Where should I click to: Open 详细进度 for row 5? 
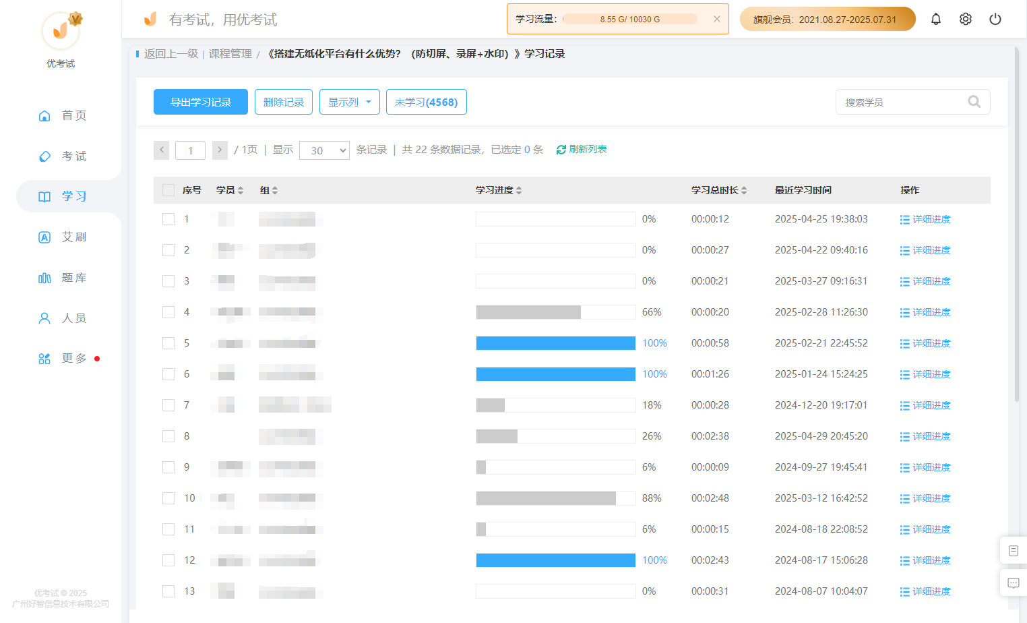tap(925, 343)
